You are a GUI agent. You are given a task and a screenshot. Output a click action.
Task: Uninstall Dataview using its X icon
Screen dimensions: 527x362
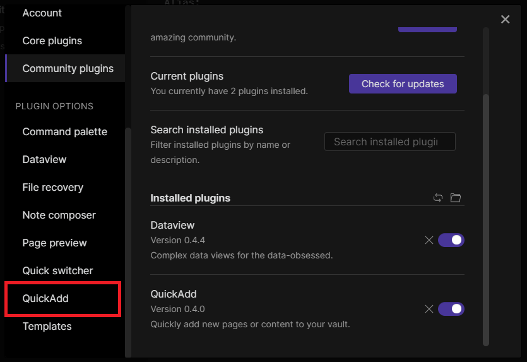429,240
